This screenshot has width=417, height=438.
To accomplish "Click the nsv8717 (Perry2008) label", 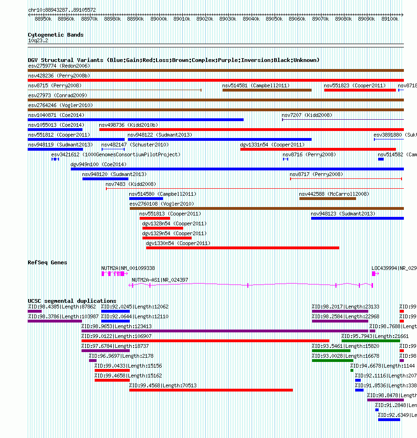I will pos(316,174).
